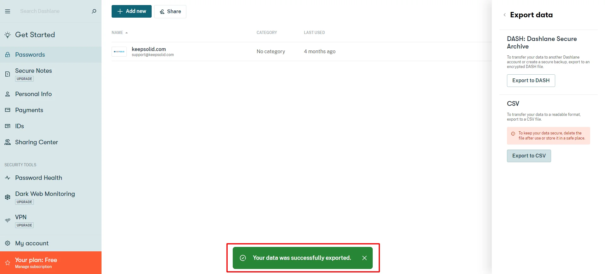Open My account settings

pyautogui.click(x=32, y=243)
